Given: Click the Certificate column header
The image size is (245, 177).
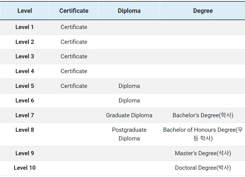Looking at the screenshot, I should (74, 11).
